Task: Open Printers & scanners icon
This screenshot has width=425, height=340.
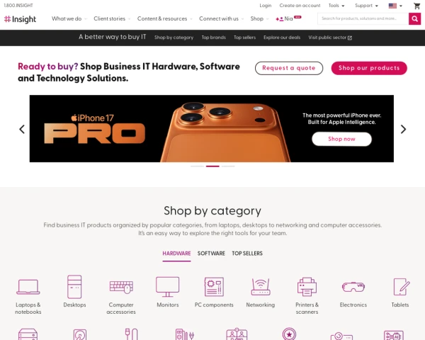Action: [x=307, y=287]
